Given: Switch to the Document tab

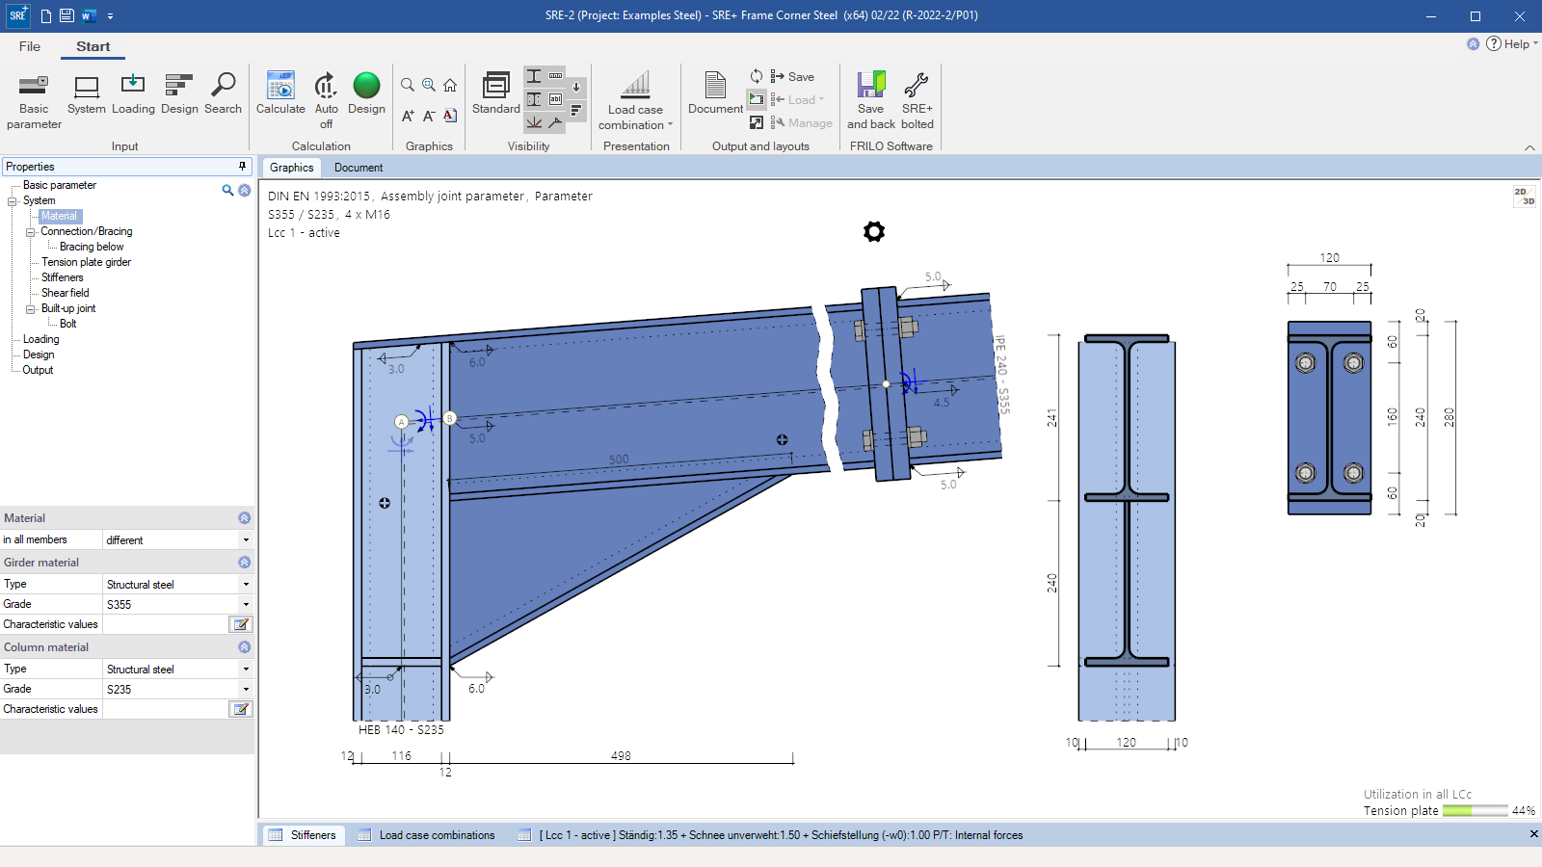Looking at the screenshot, I should tap(359, 168).
